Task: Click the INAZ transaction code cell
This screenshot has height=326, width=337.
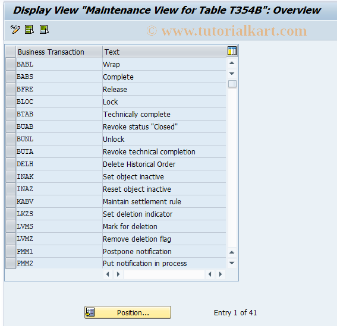Action: click(x=59, y=189)
